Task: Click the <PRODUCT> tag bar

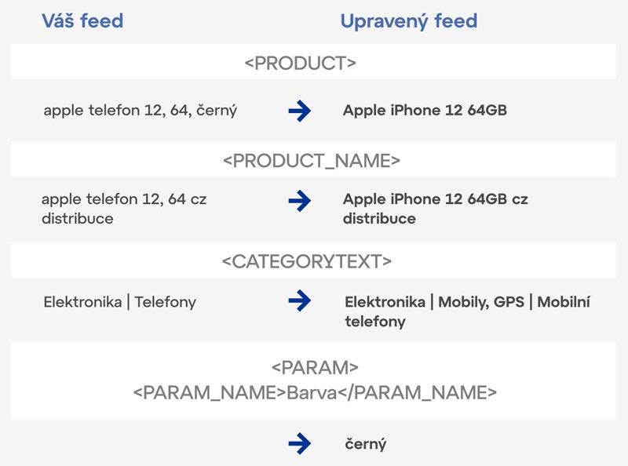Action: (313, 62)
